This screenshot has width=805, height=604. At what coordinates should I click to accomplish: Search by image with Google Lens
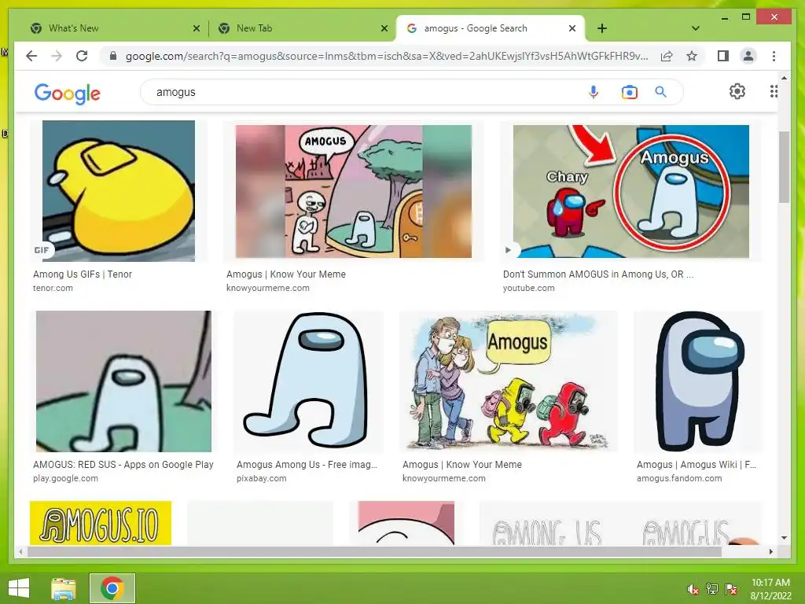tap(630, 92)
